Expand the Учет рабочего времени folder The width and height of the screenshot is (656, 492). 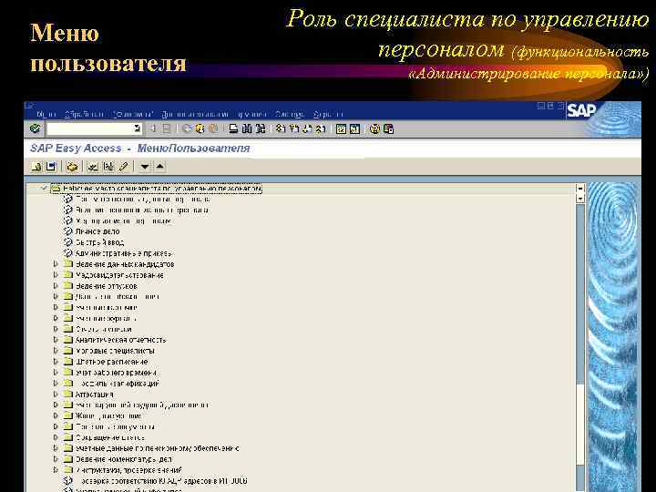click(56, 373)
